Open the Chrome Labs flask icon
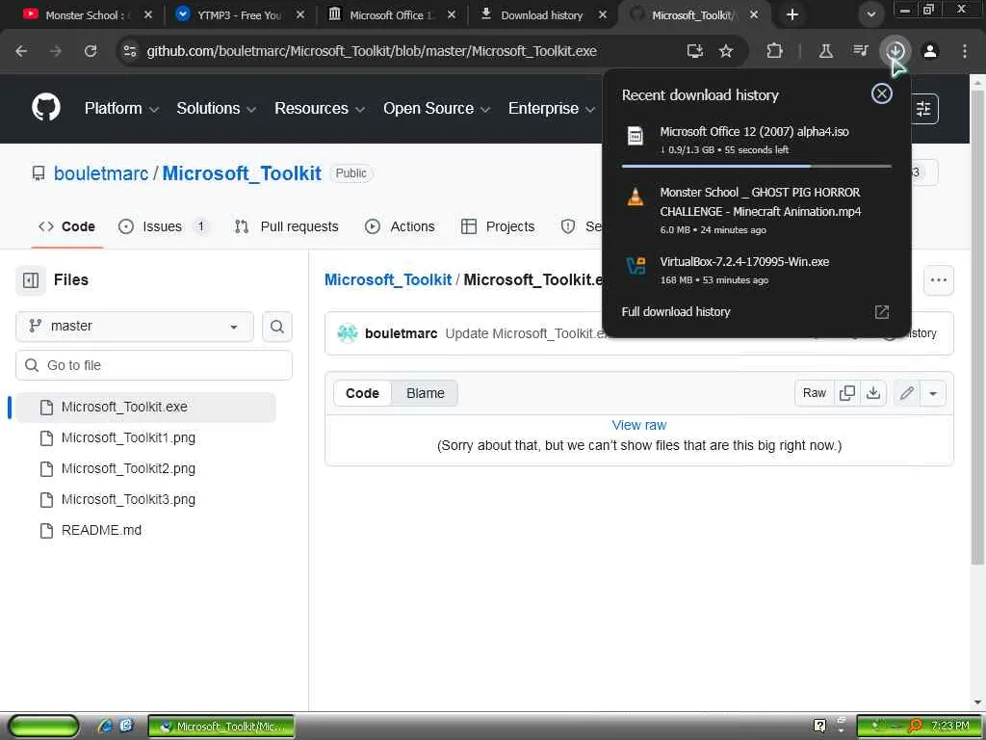 pyautogui.click(x=825, y=51)
